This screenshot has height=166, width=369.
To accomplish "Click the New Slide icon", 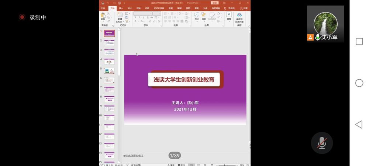I will tap(120, 15).
